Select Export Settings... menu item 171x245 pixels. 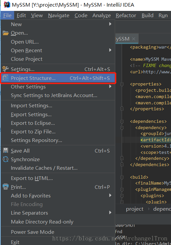(x=58, y=115)
